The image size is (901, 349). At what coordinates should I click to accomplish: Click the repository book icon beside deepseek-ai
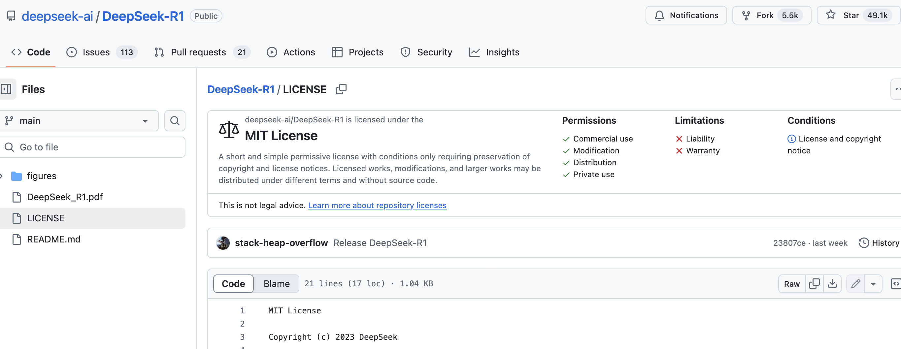(11, 16)
